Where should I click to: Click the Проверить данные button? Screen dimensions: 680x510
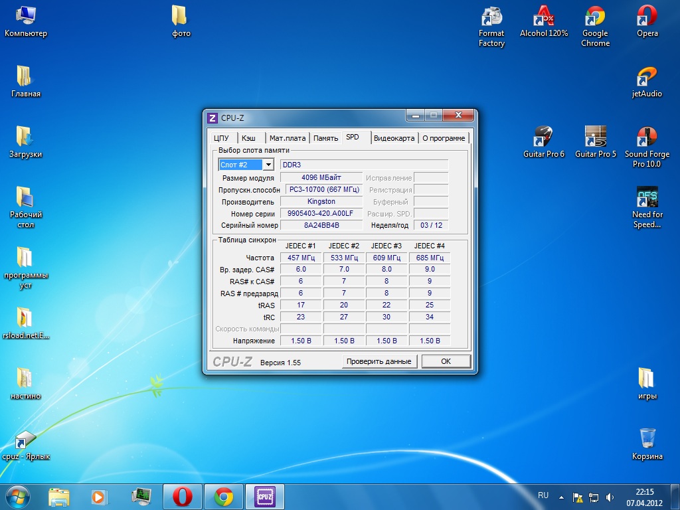point(379,361)
